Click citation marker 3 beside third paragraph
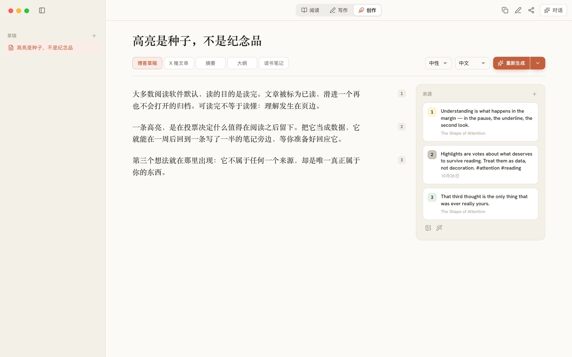 401,160
